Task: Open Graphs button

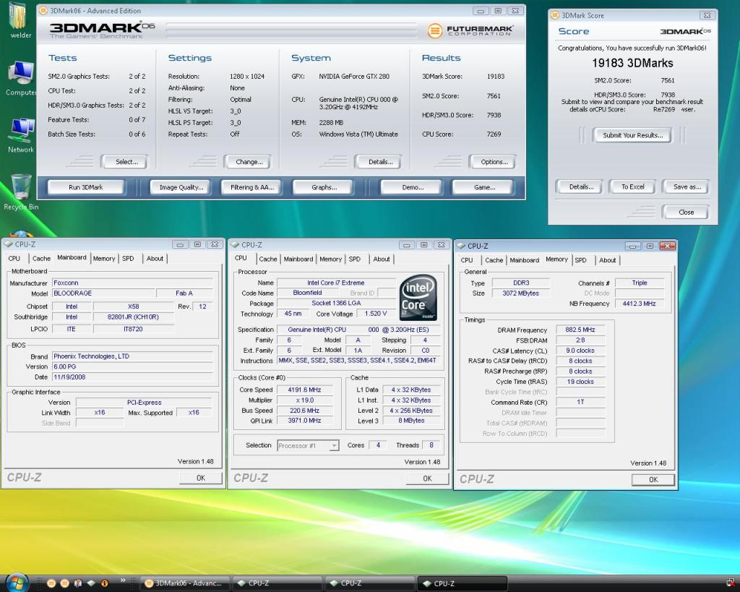Action: [x=324, y=187]
